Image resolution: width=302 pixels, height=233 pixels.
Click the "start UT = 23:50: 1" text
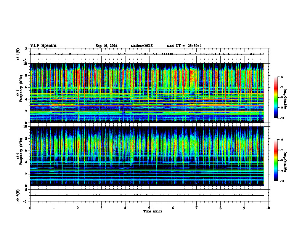pyautogui.click(x=184, y=46)
